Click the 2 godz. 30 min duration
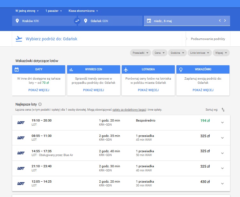The width and height of the screenshot is (240, 197). [x=109, y=166]
